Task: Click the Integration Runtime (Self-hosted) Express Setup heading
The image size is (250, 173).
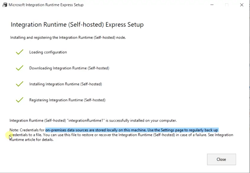Action: click(x=77, y=25)
